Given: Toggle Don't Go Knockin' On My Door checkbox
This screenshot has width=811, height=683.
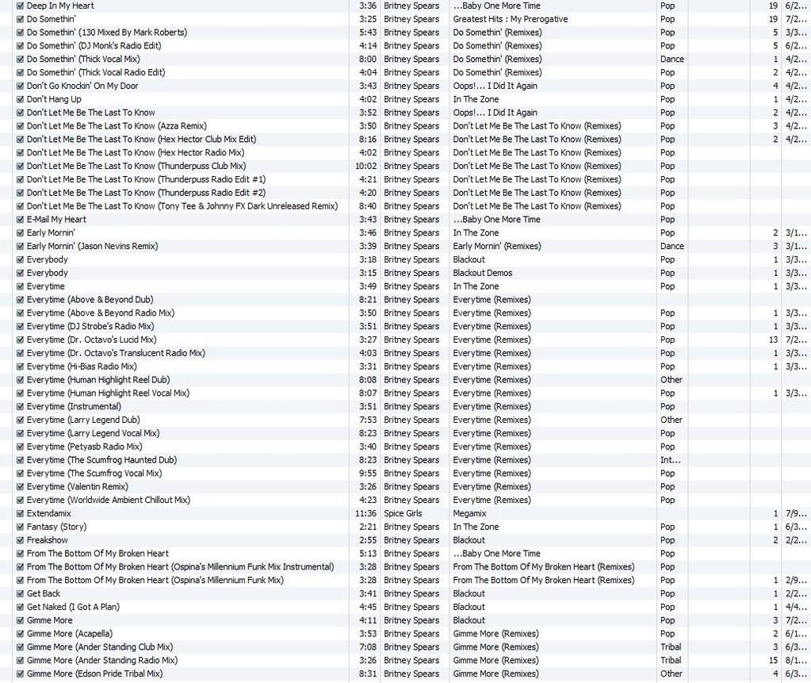Looking at the screenshot, I should coord(20,86).
